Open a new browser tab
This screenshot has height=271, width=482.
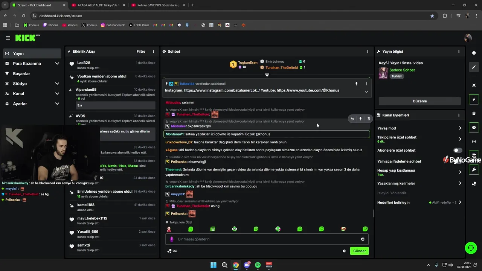193,5
